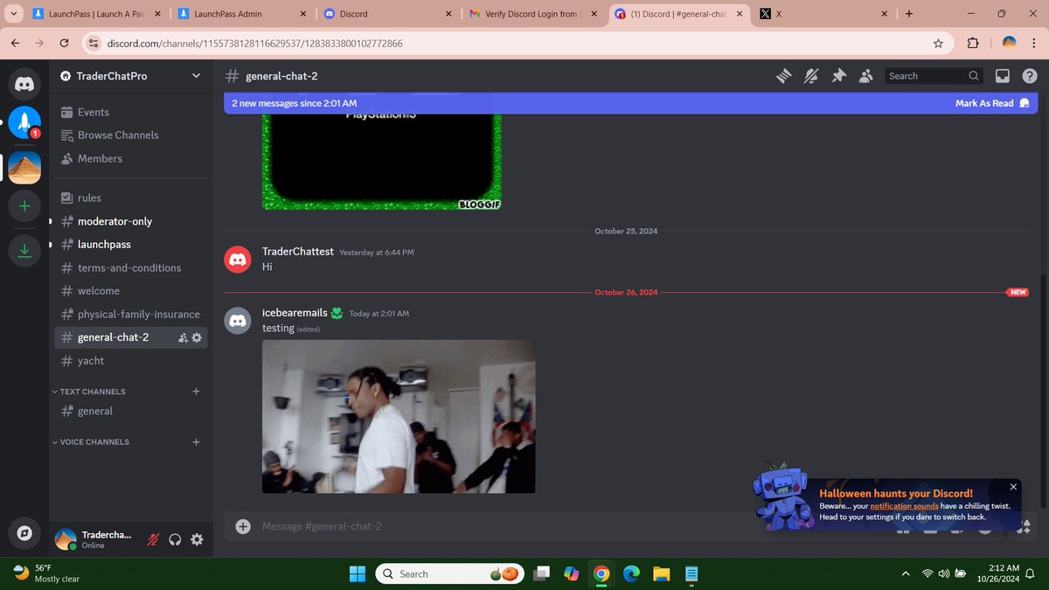Image resolution: width=1049 pixels, height=590 pixels.
Task: Open the pinned messages panel
Action: [839, 76]
